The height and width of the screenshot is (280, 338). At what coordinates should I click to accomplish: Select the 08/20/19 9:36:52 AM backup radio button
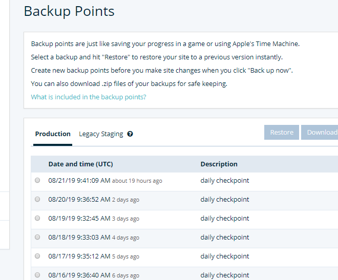37,199
